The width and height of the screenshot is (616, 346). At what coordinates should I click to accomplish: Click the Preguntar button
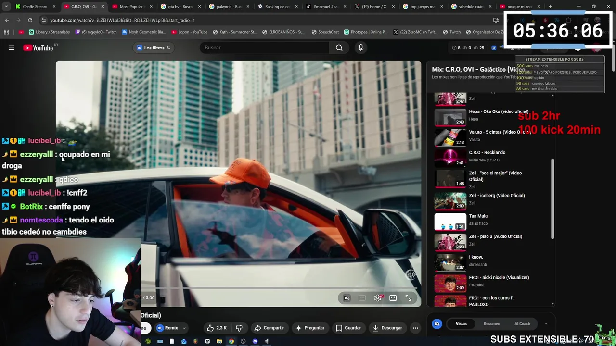coord(310,328)
